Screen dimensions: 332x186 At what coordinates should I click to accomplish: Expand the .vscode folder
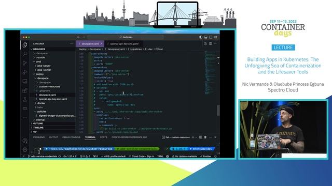pyautogui.click(x=52, y=57)
